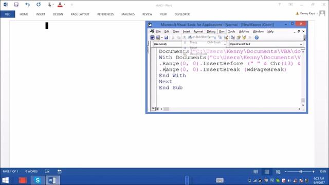Switch to Read Mode view
The height and width of the screenshot is (185, 329).
(x=255, y=172)
